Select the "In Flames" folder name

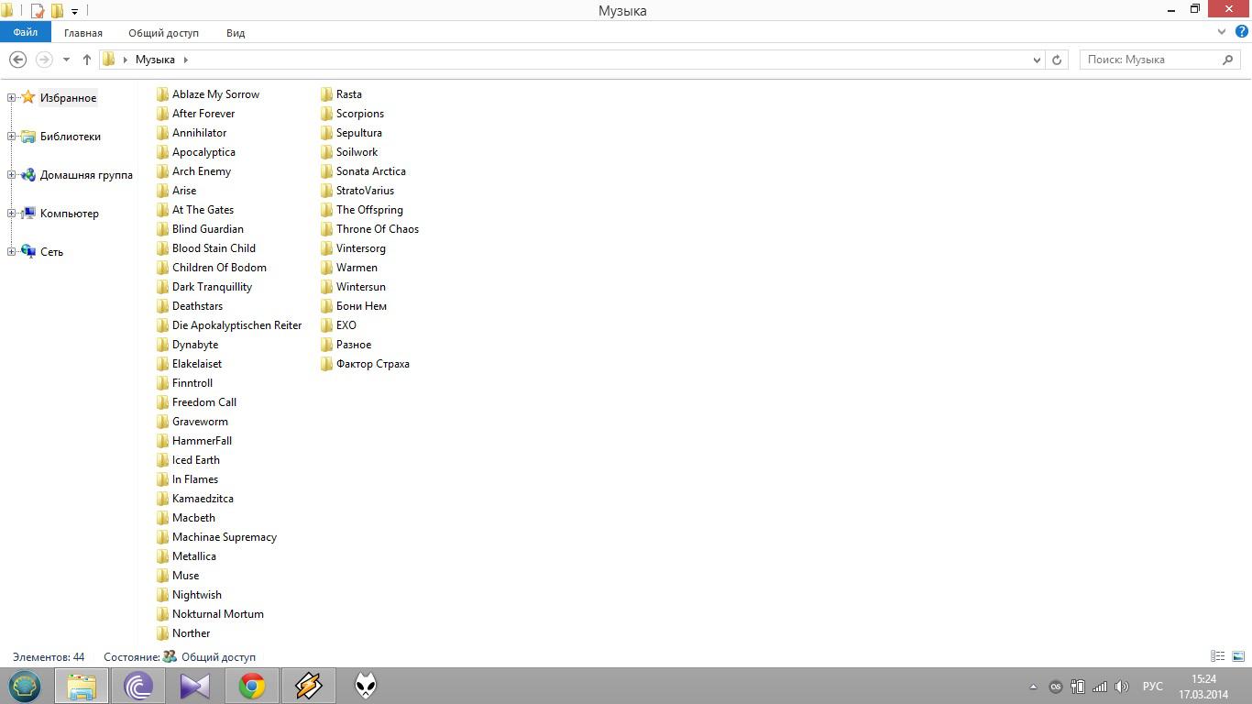click(x=195, y=479)
